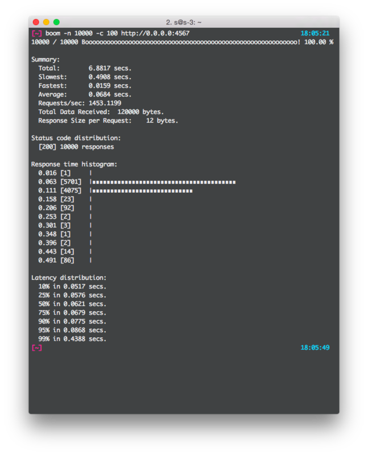Close the terminal window with the red button

tap(36, 22)
